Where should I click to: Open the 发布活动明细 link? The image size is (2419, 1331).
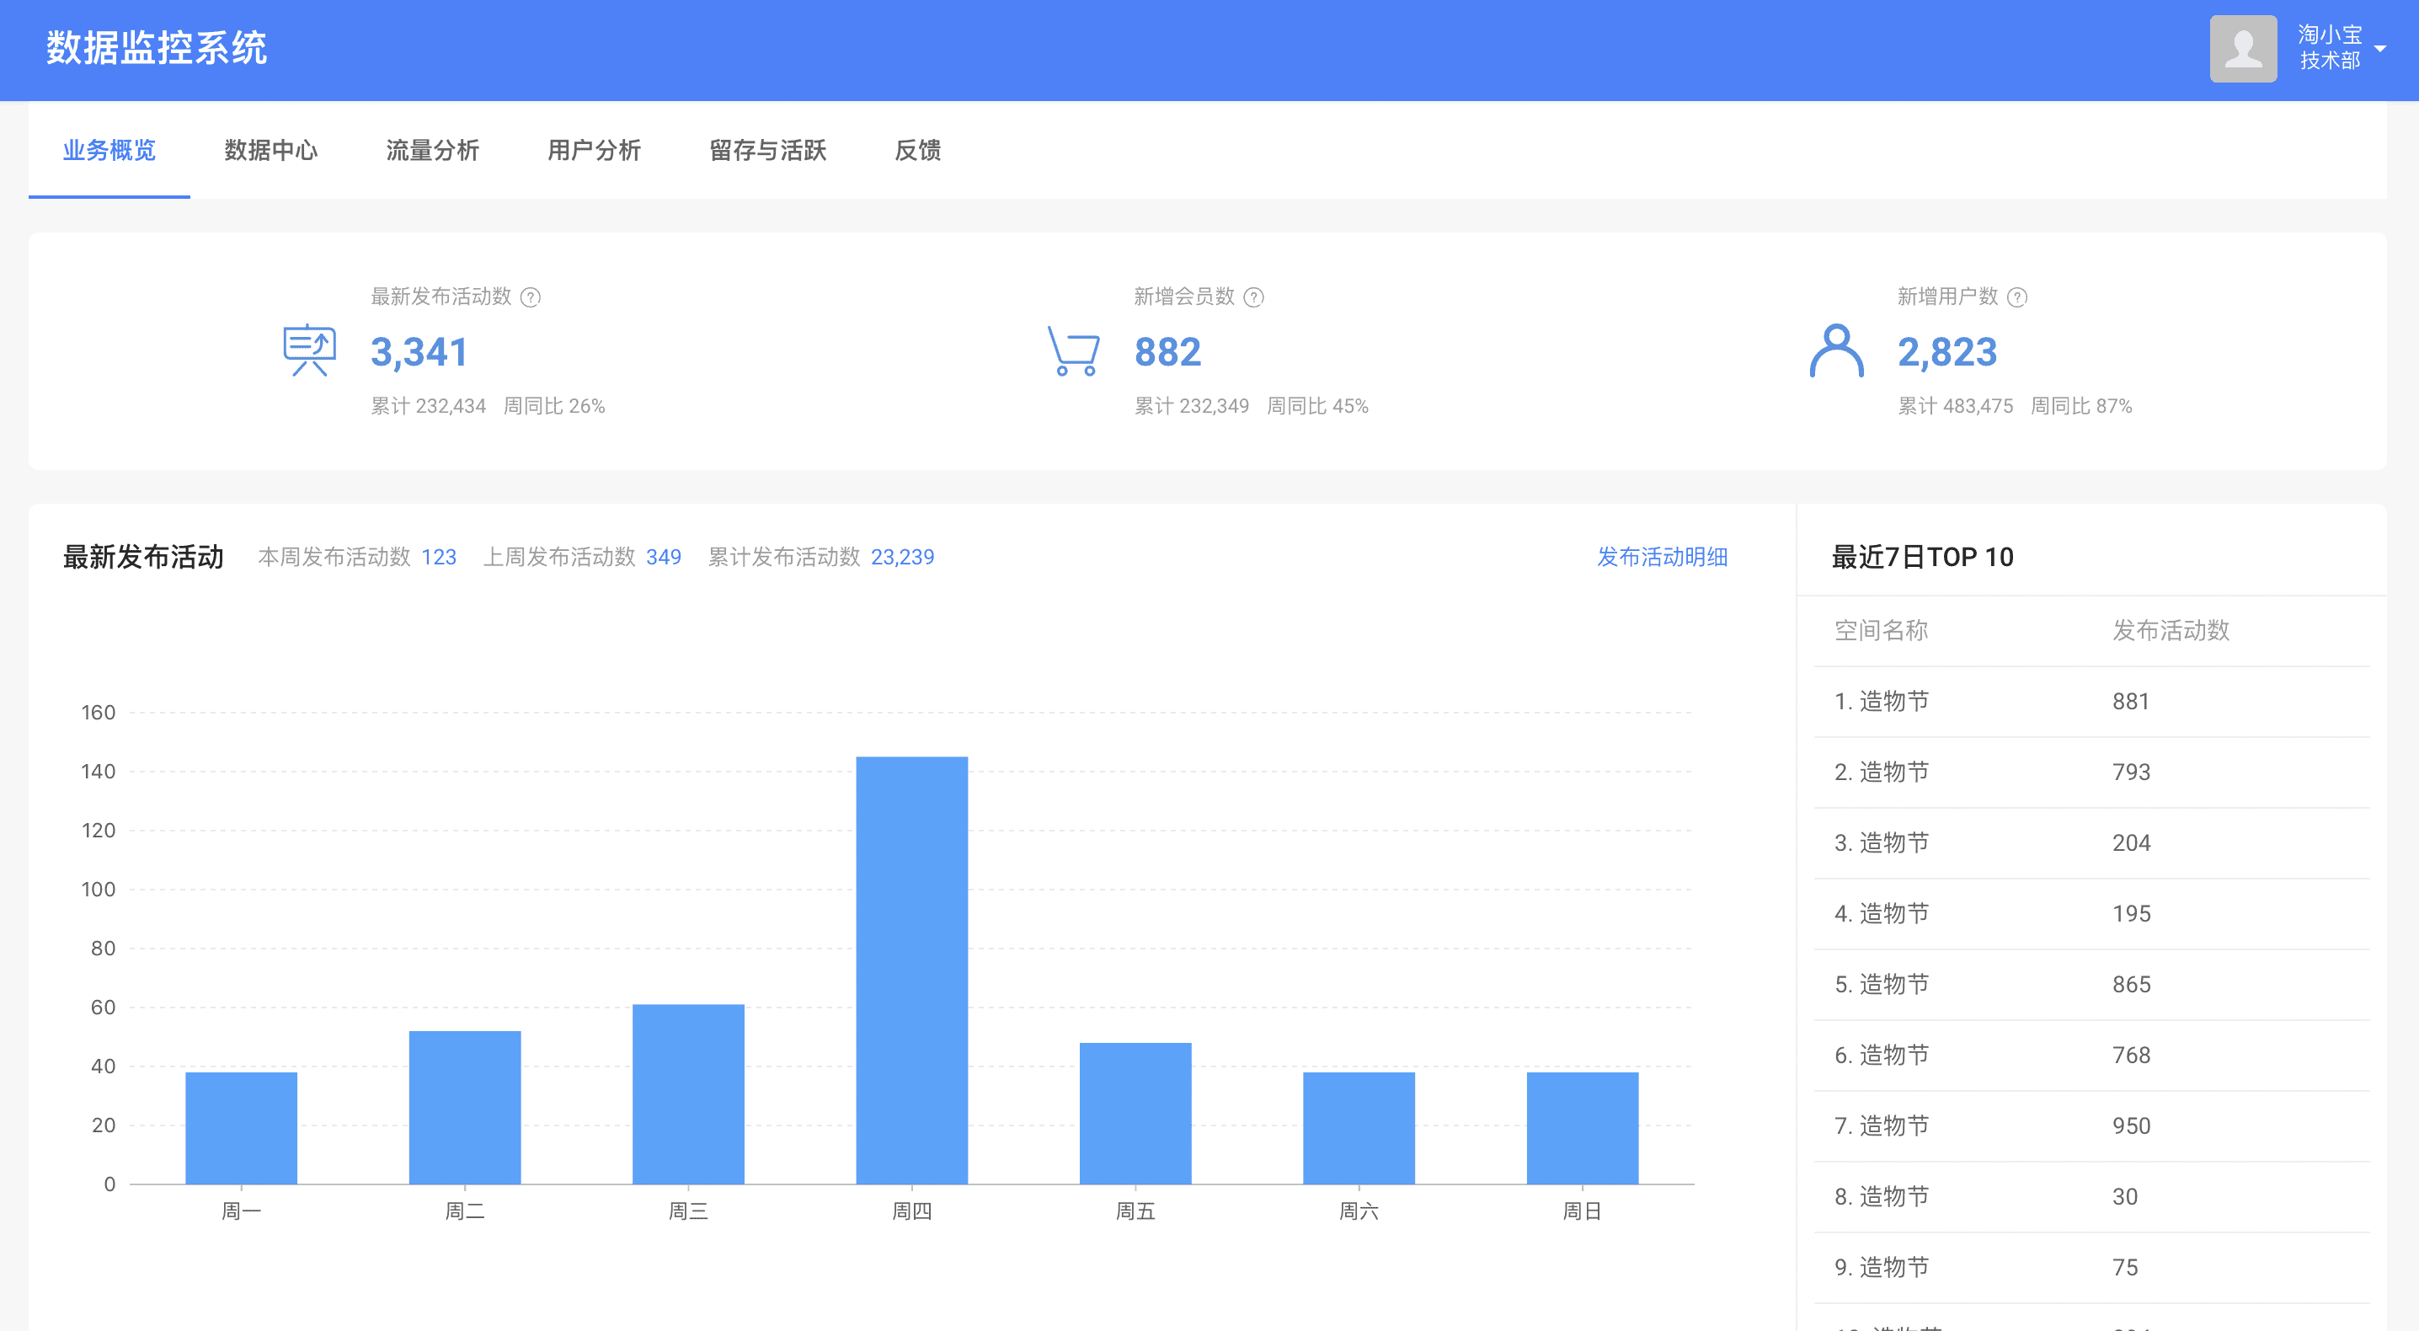tap(1661, 557)
